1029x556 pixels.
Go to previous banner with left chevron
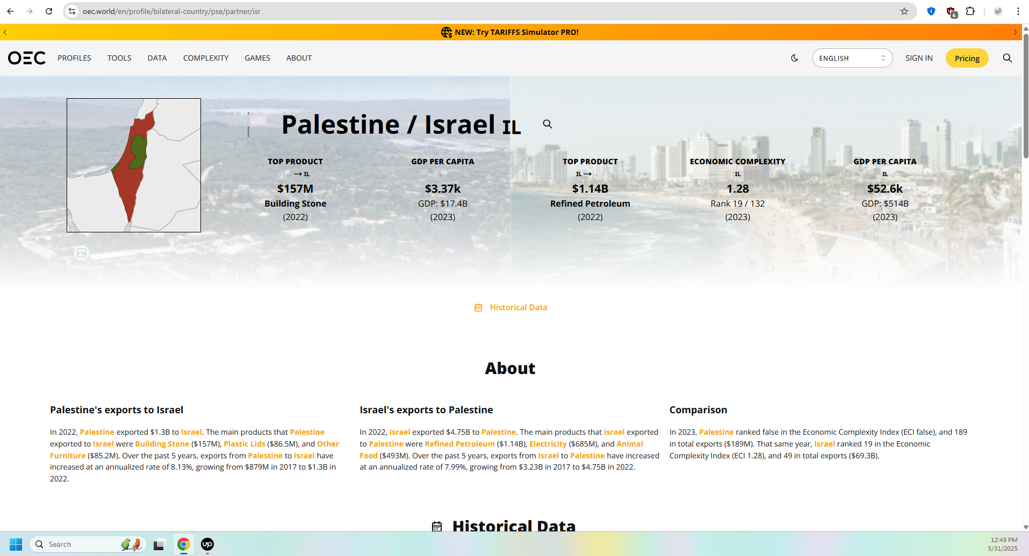pos(5,32)
